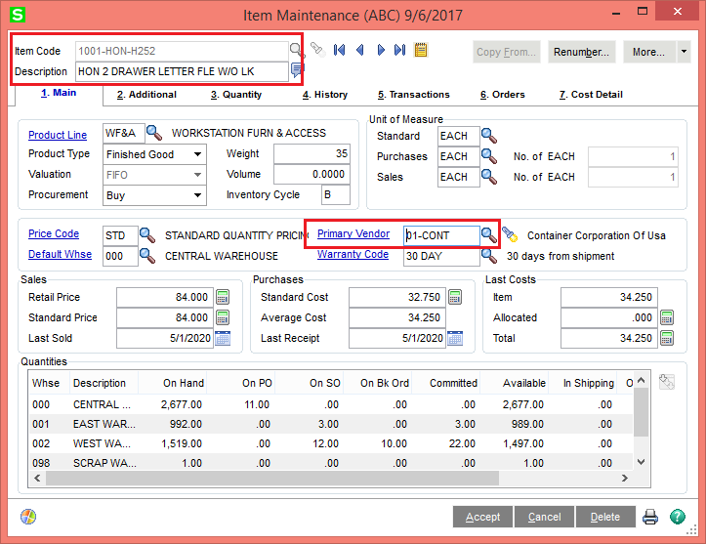Open the Product Line link
Screen dimensions: 706x544
(x=58, y=135)
